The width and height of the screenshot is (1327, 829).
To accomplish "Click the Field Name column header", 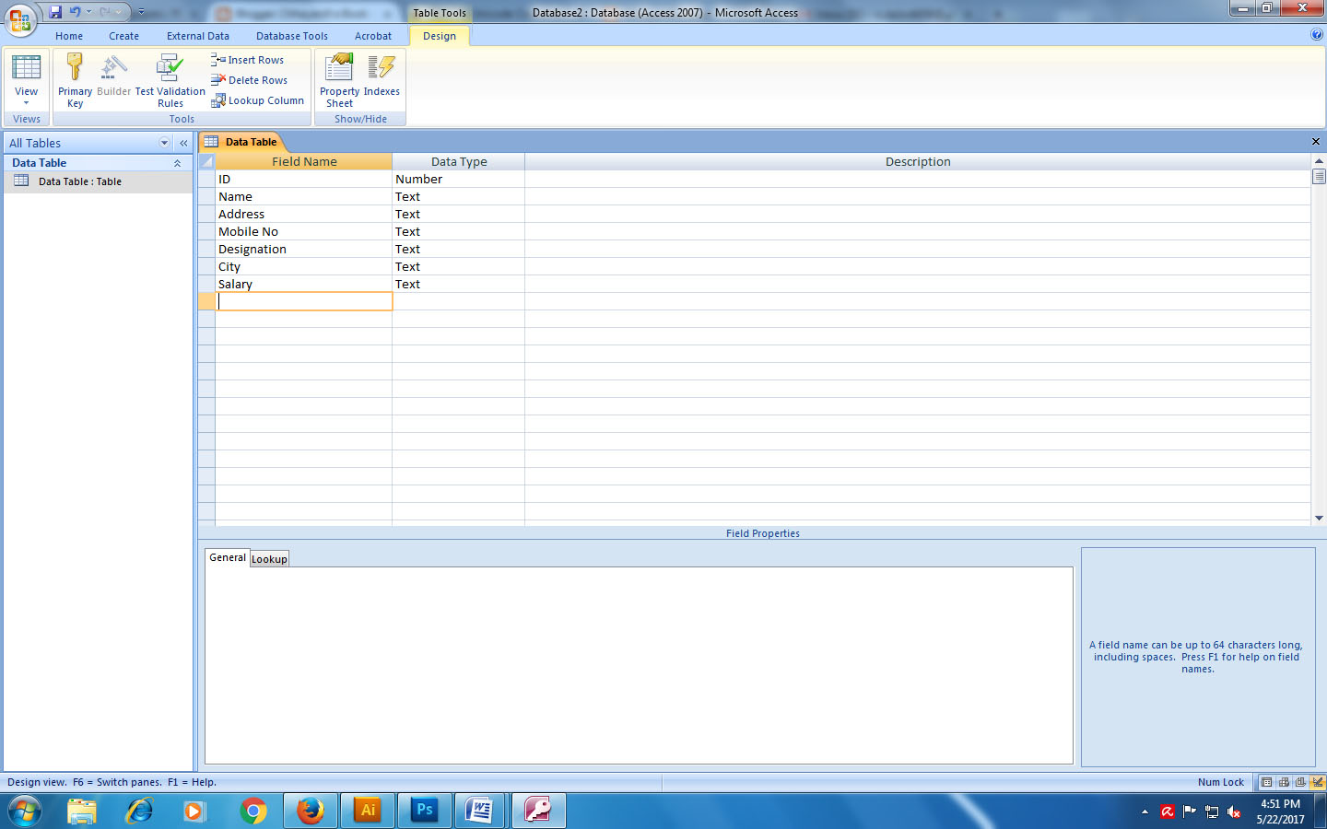I will [x=304, y=161].
